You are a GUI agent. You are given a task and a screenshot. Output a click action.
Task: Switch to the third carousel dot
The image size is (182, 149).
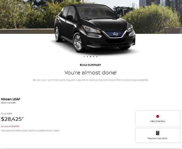90,56
